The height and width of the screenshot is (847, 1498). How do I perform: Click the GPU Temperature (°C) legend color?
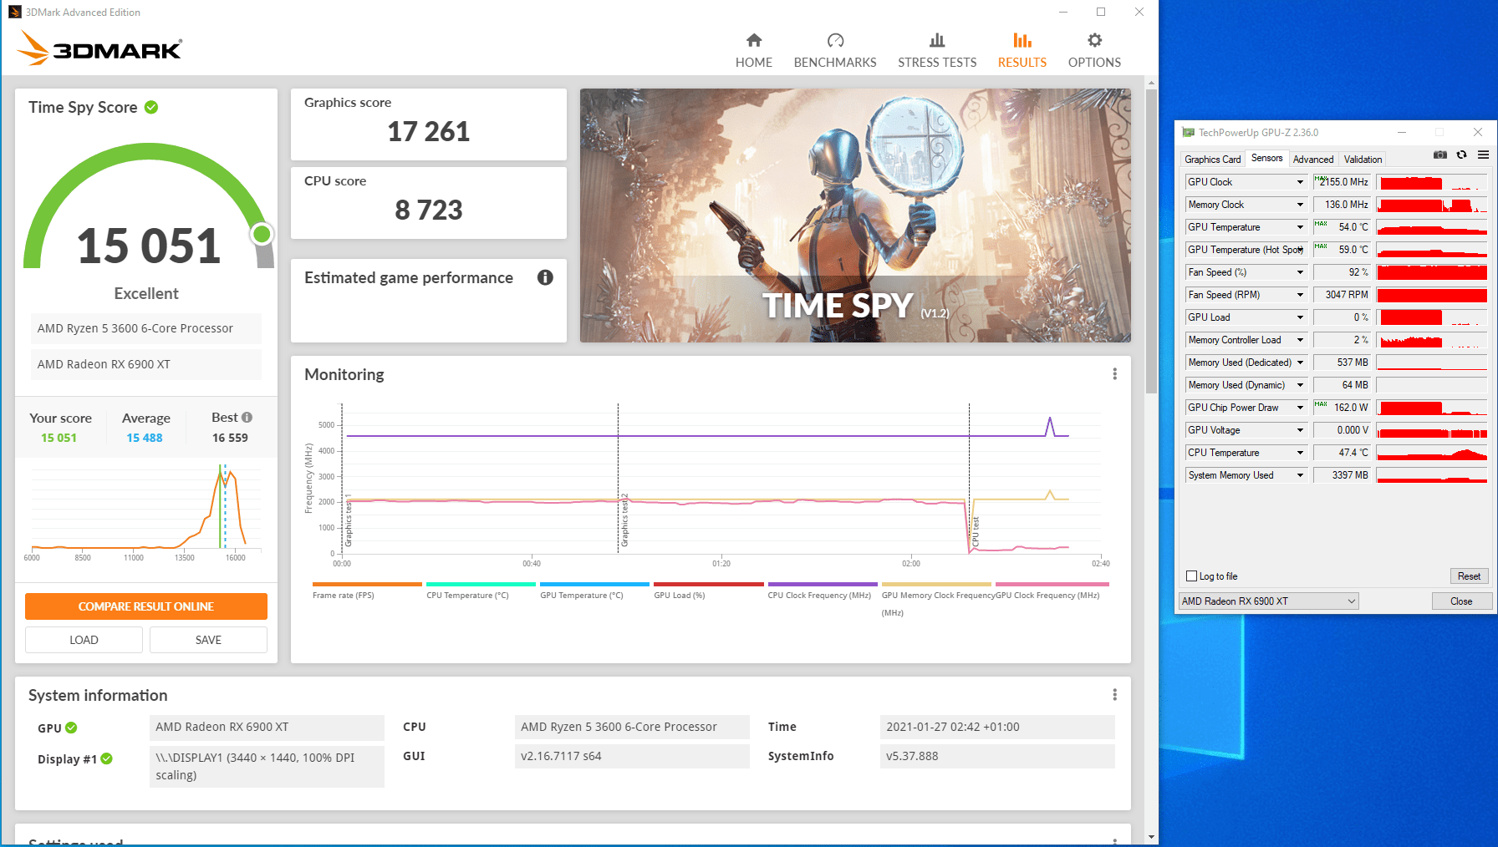pos(594,585)
